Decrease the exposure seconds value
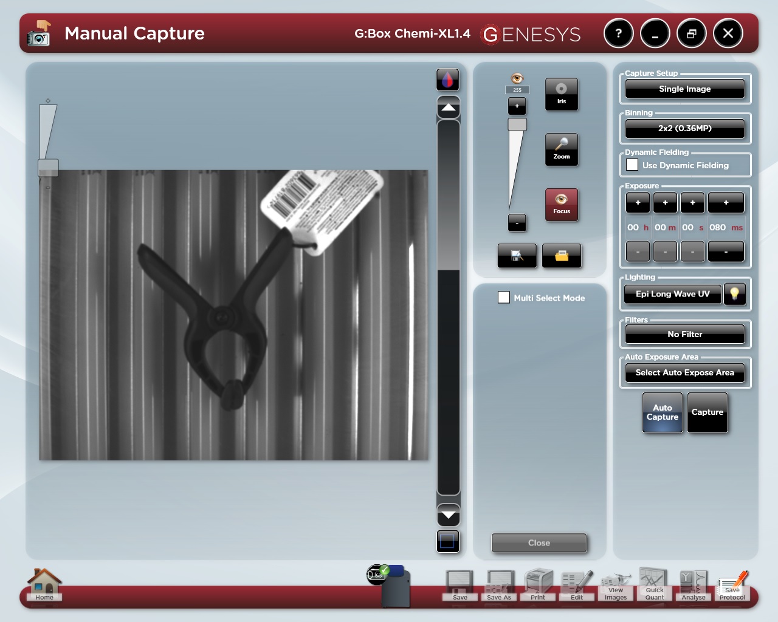The width and height of the screenshot is (778, 622). point(692,251)
